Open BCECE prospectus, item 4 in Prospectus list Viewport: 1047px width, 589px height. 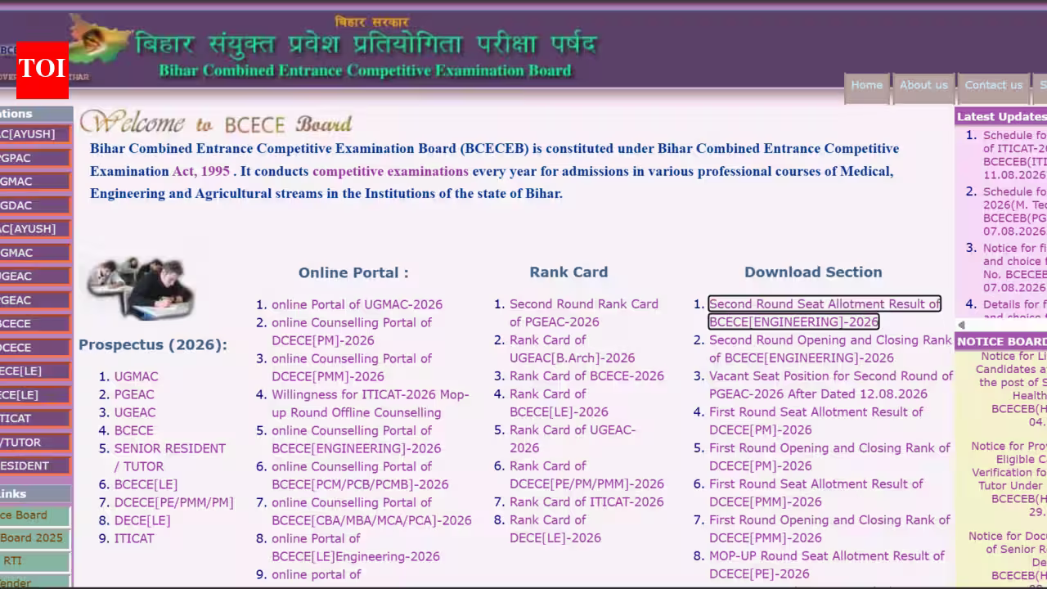point(133,430)
